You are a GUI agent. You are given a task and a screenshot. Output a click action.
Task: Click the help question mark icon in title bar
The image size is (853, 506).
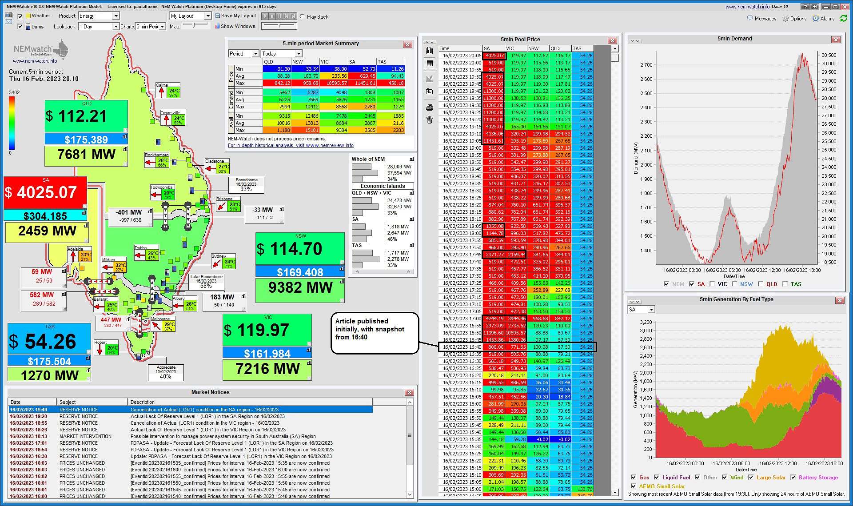coord(805,7)
